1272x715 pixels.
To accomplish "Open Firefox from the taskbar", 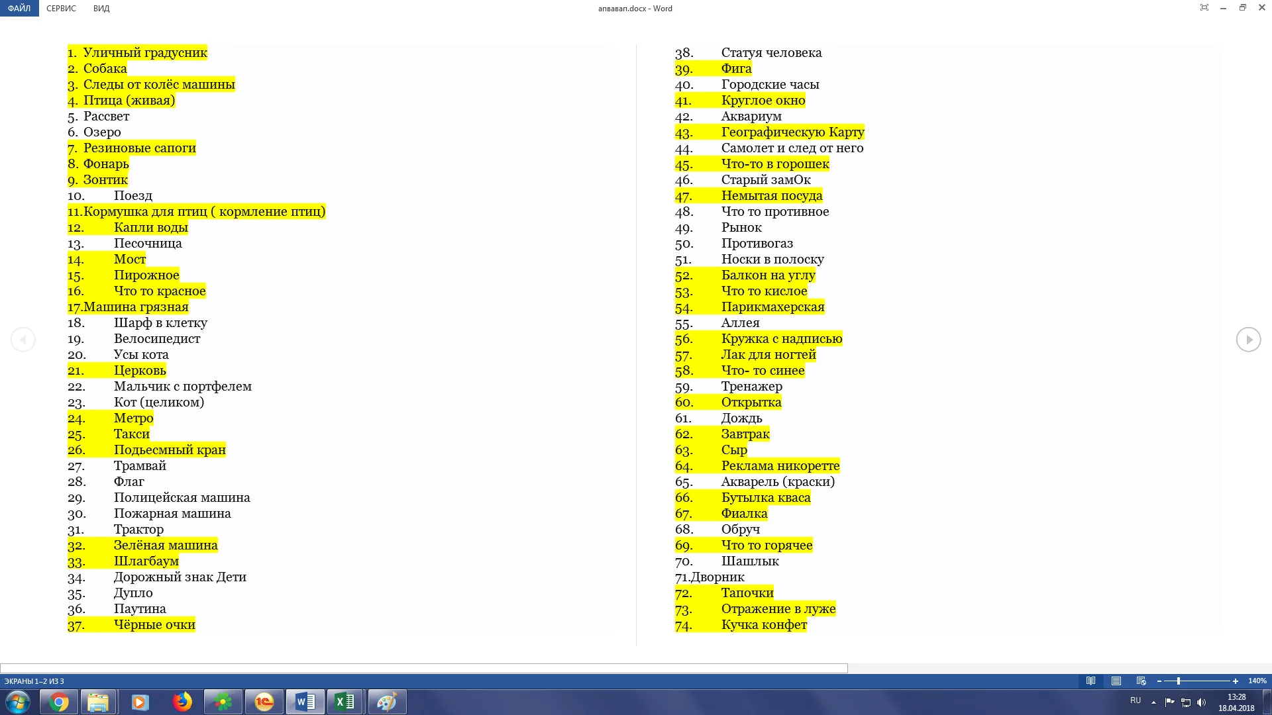I will (182, 702).
